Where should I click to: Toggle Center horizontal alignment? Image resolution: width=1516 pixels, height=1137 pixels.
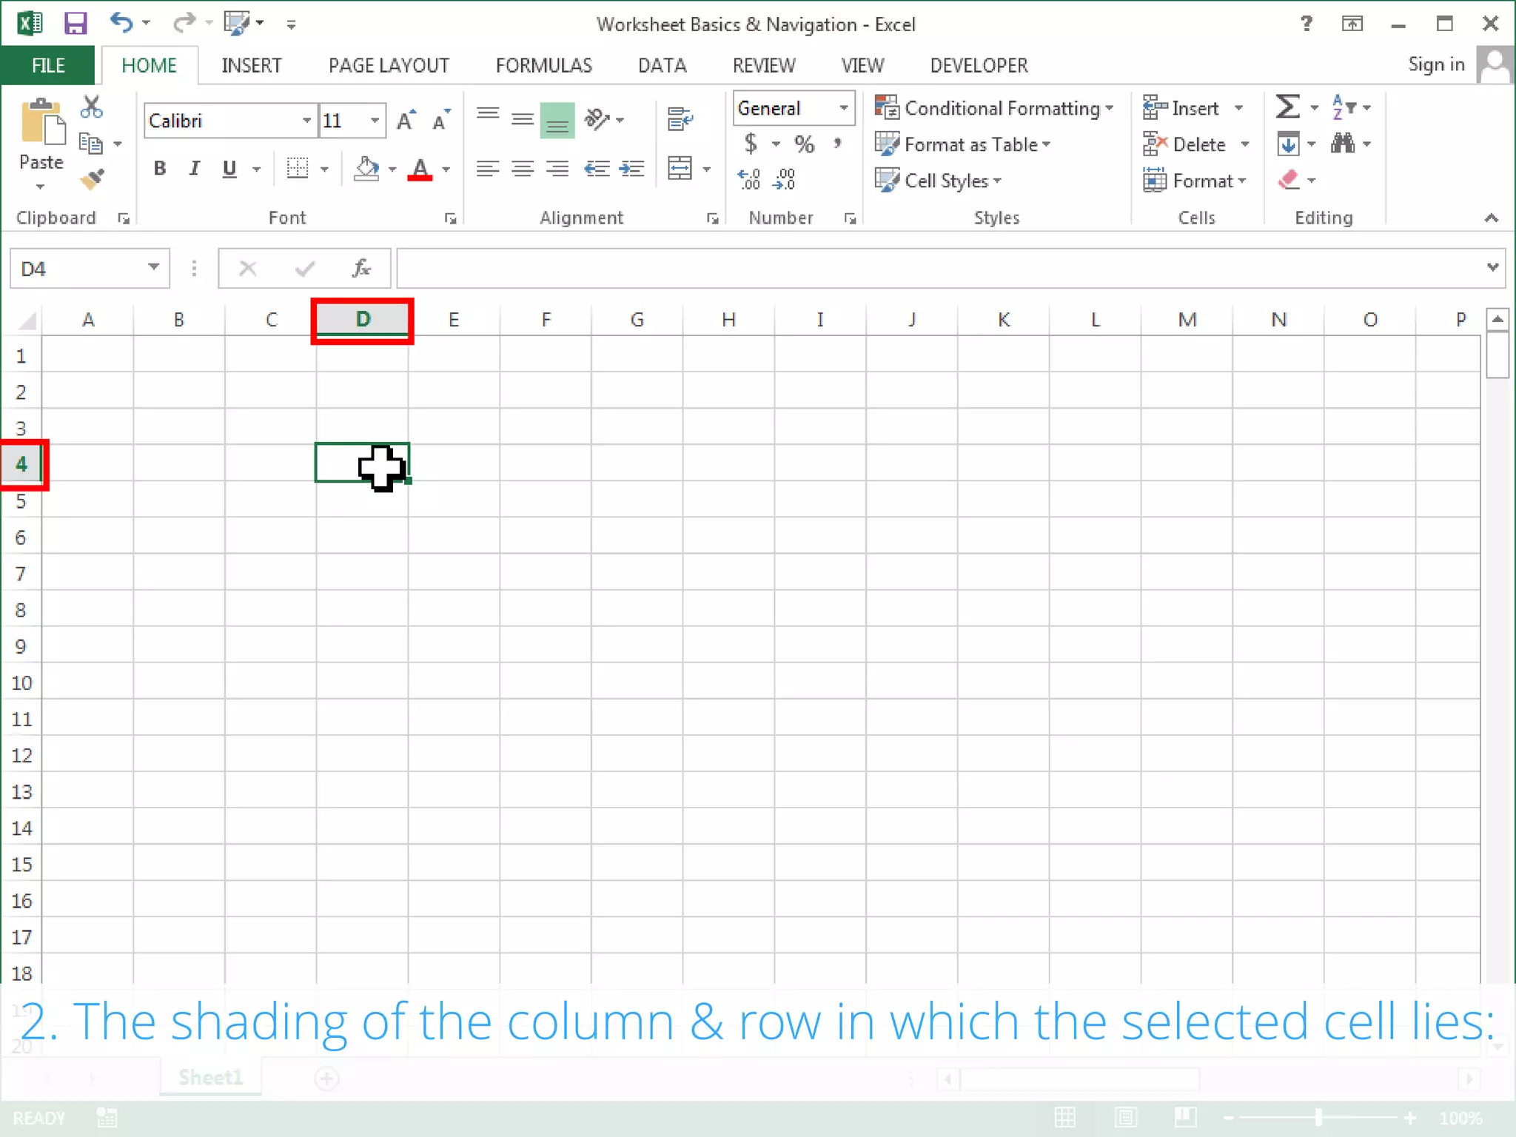[x=523, y=169]
